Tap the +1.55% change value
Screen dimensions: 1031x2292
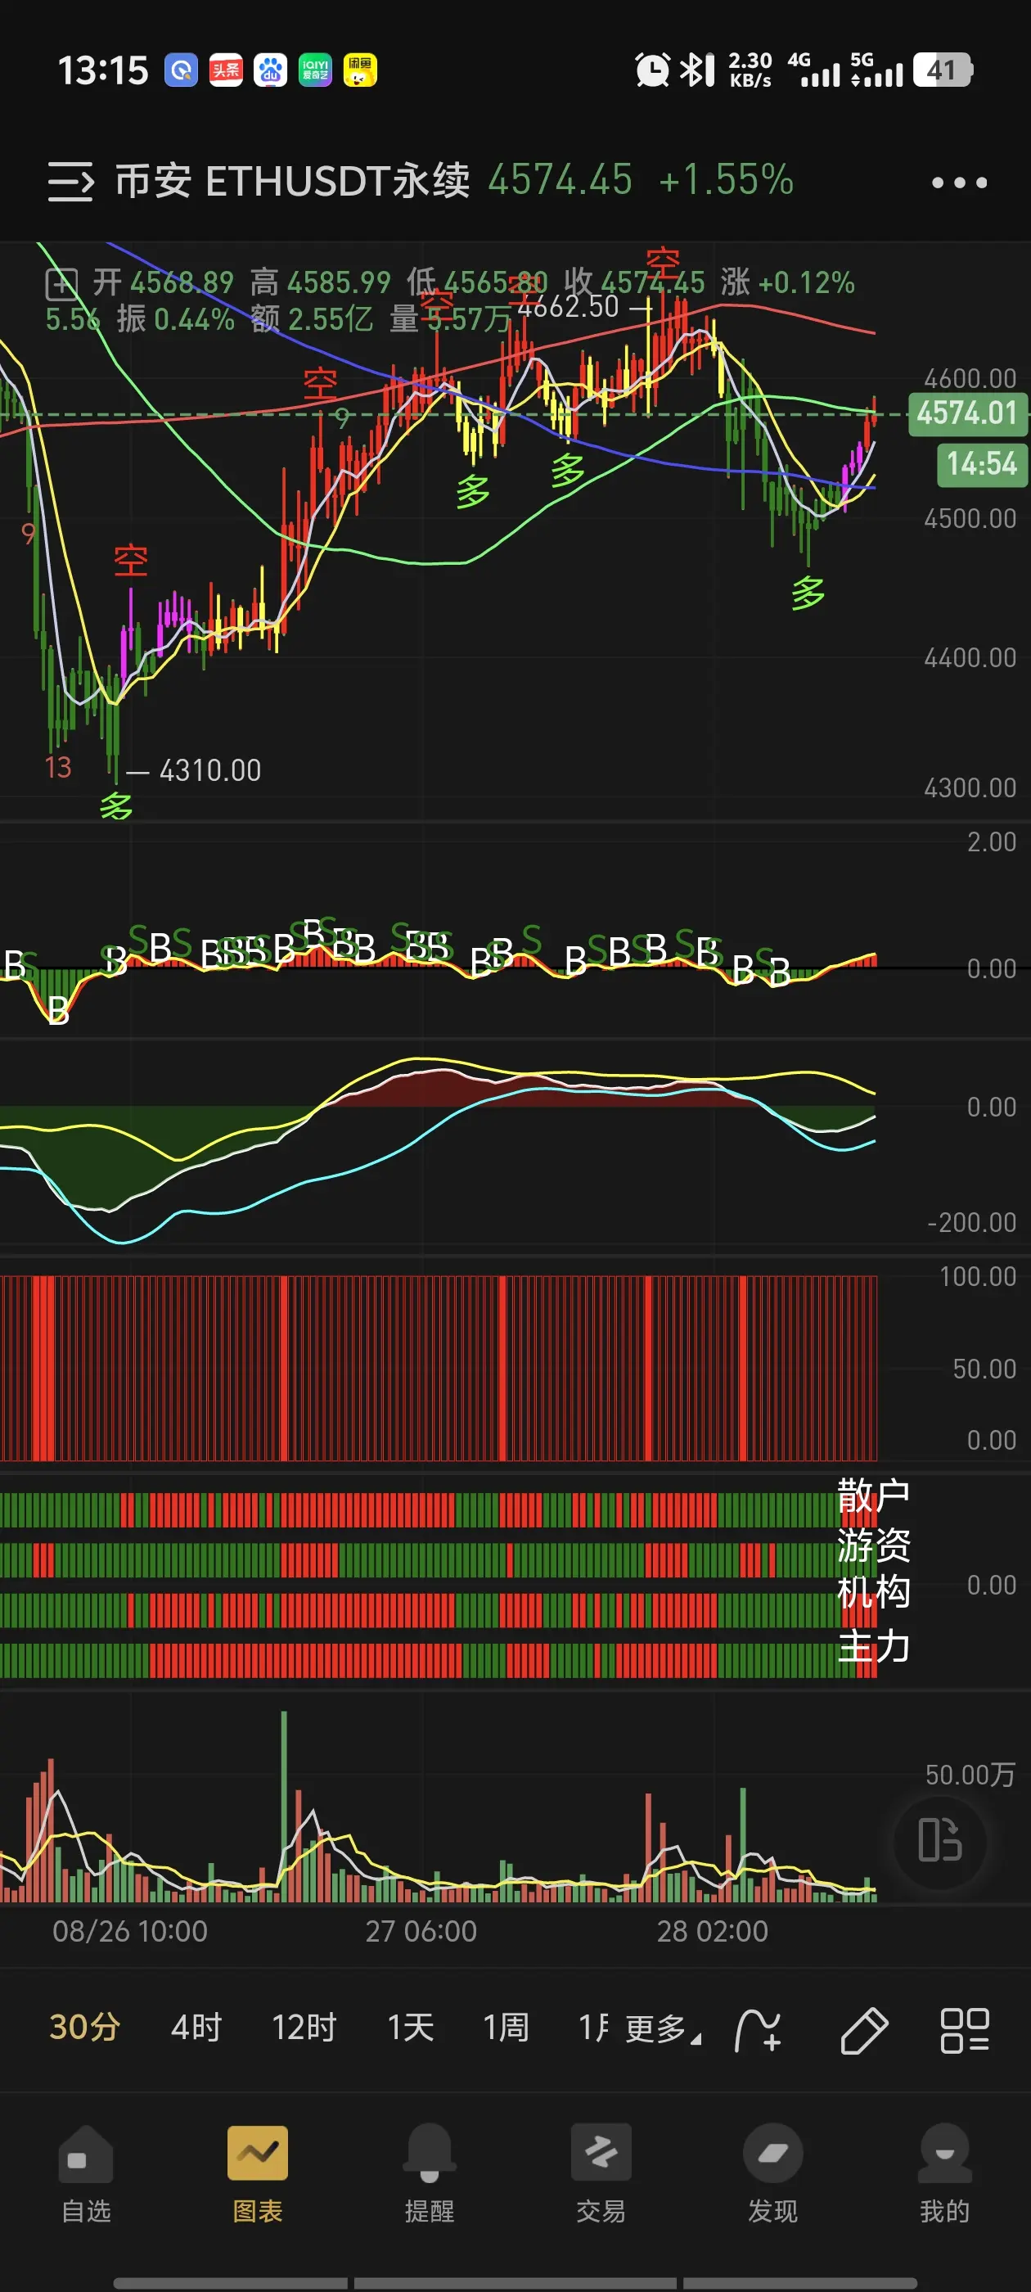(x=726, y=181)
